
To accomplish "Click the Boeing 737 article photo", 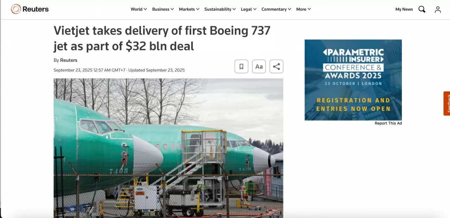I will (168, 148).
